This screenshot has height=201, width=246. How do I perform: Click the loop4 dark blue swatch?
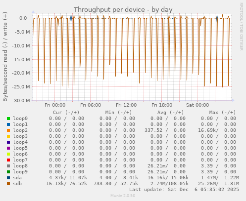(8, 142)
